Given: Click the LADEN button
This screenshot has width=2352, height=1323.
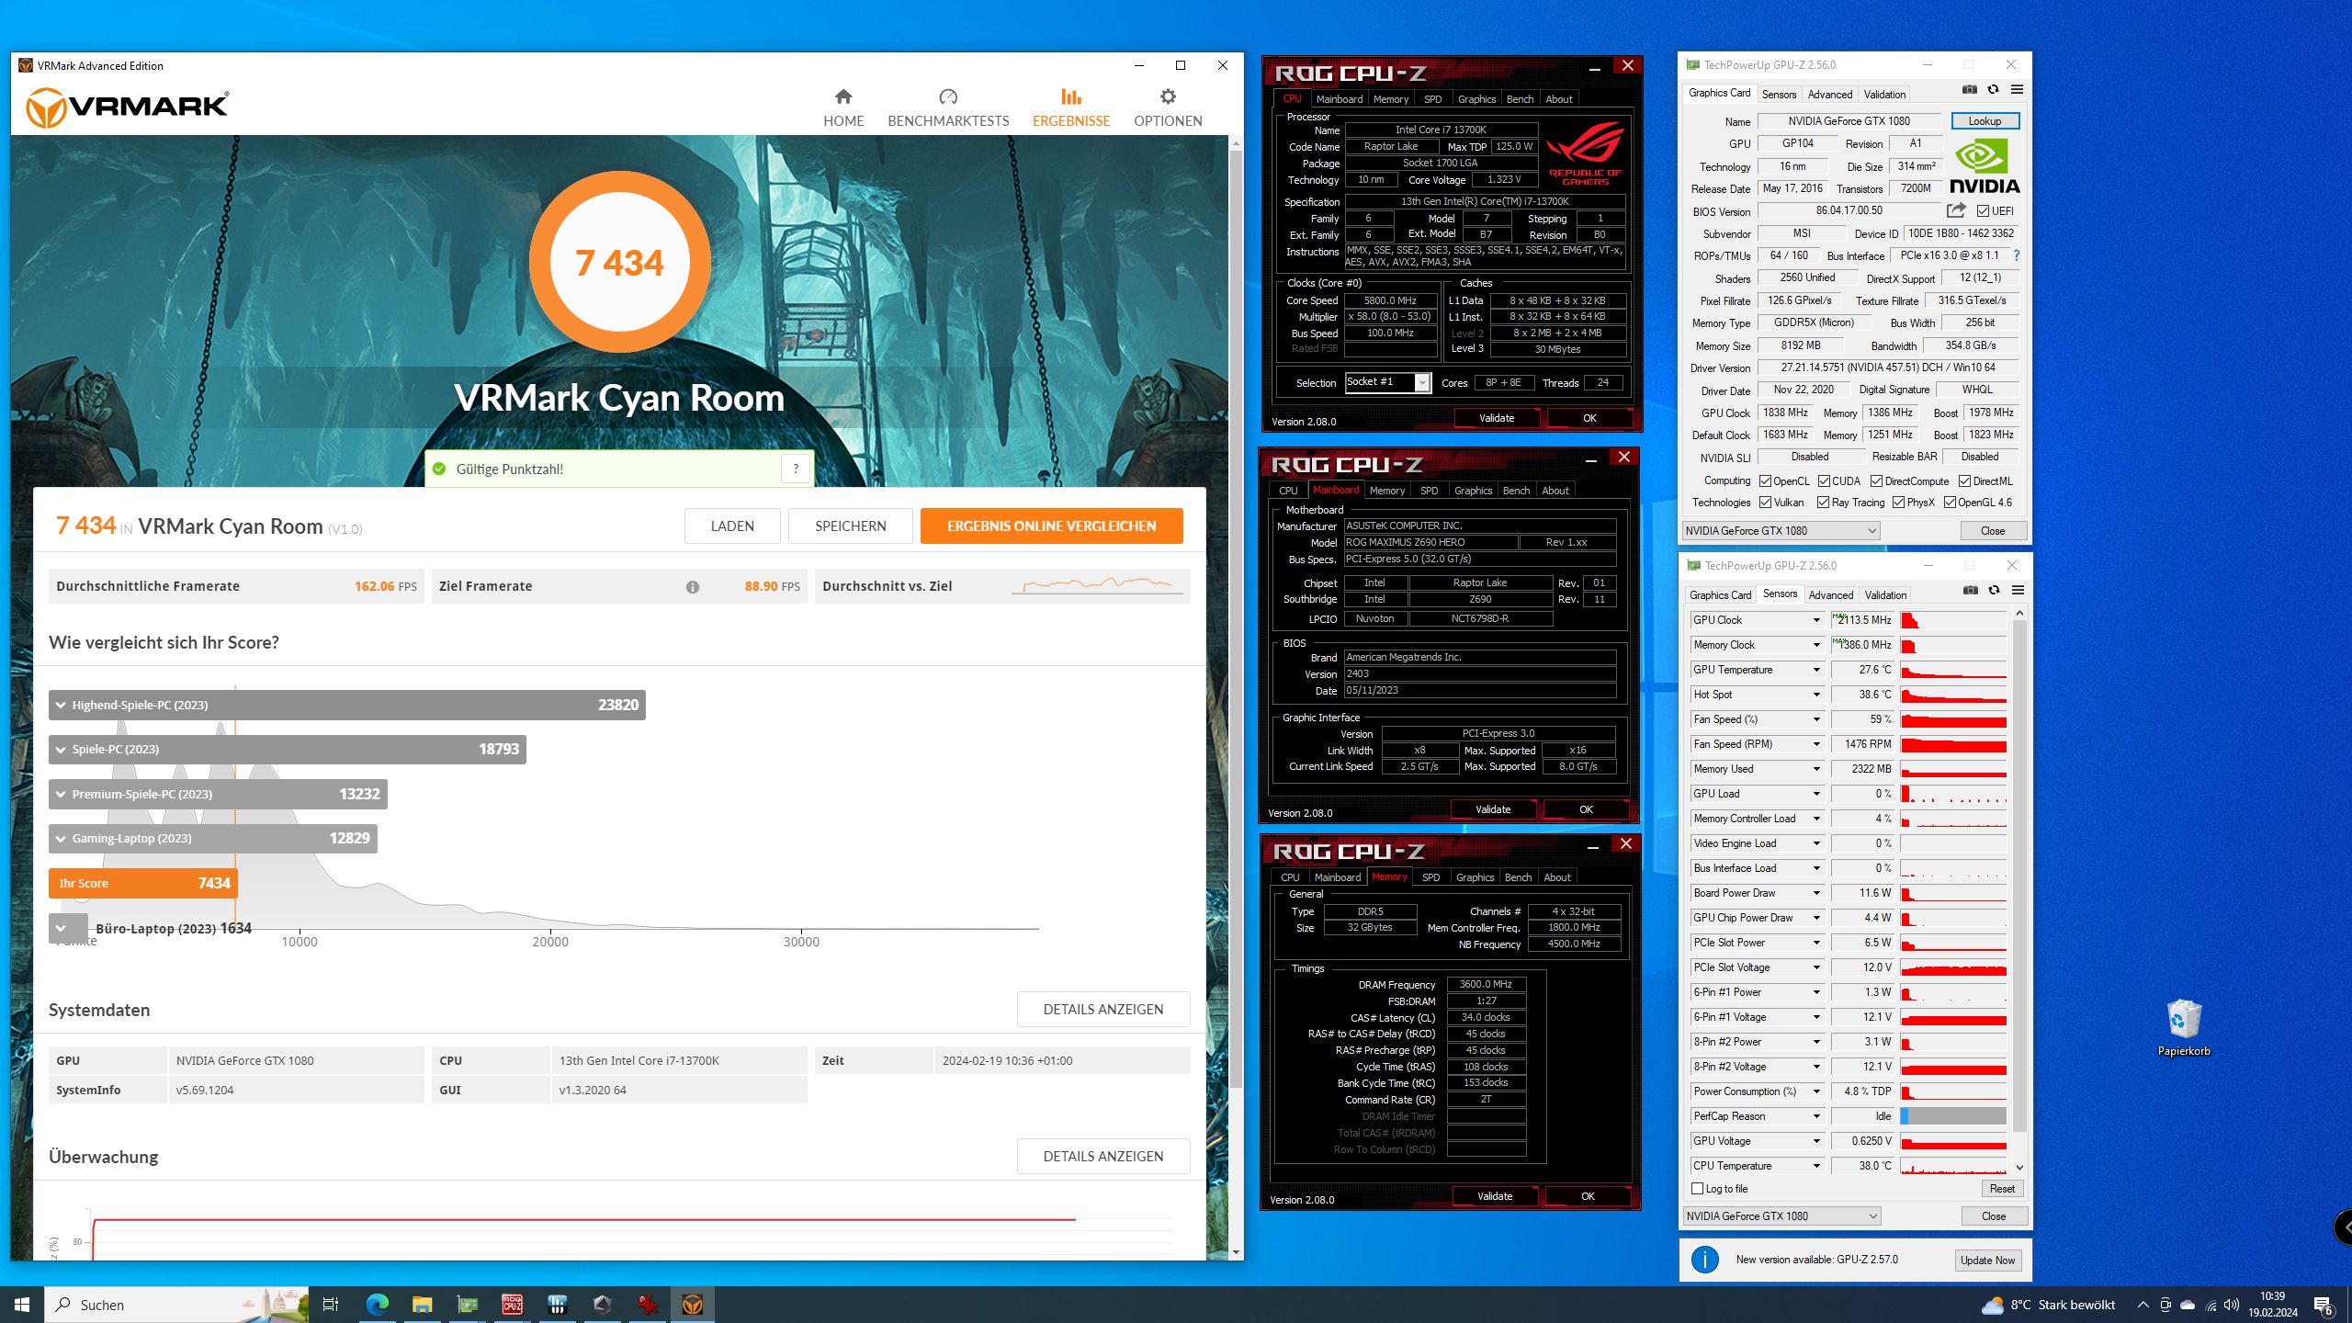Looking at the screenshot, I should click(x=732, y=526).
